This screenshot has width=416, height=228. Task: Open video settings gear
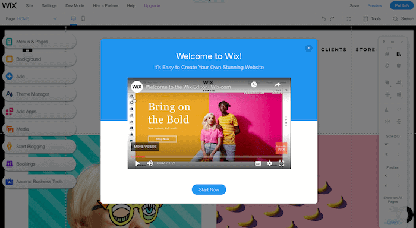pyautogui.click(x=270, y=163)
